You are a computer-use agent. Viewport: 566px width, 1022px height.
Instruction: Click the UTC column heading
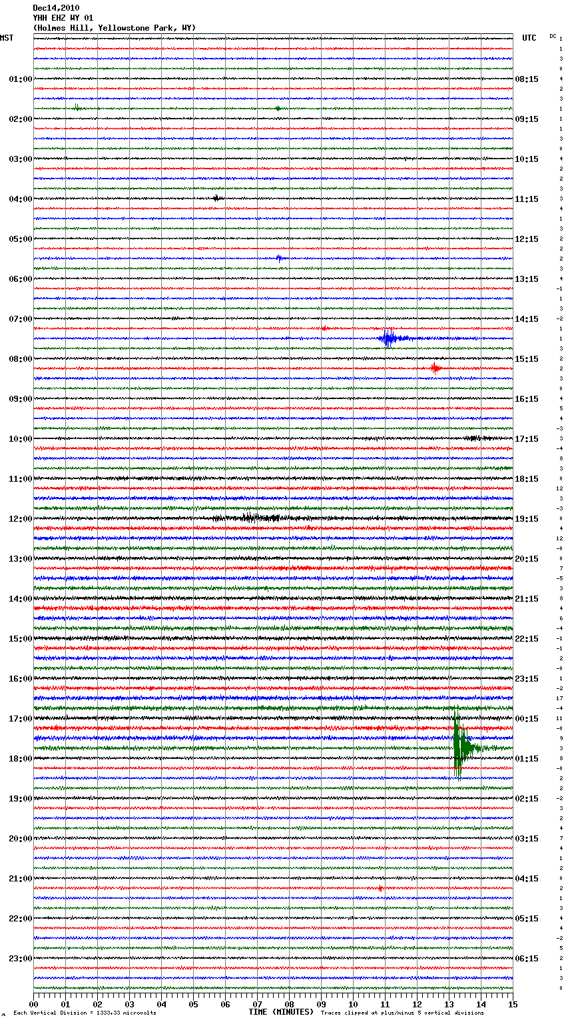(x=529, y=38)
